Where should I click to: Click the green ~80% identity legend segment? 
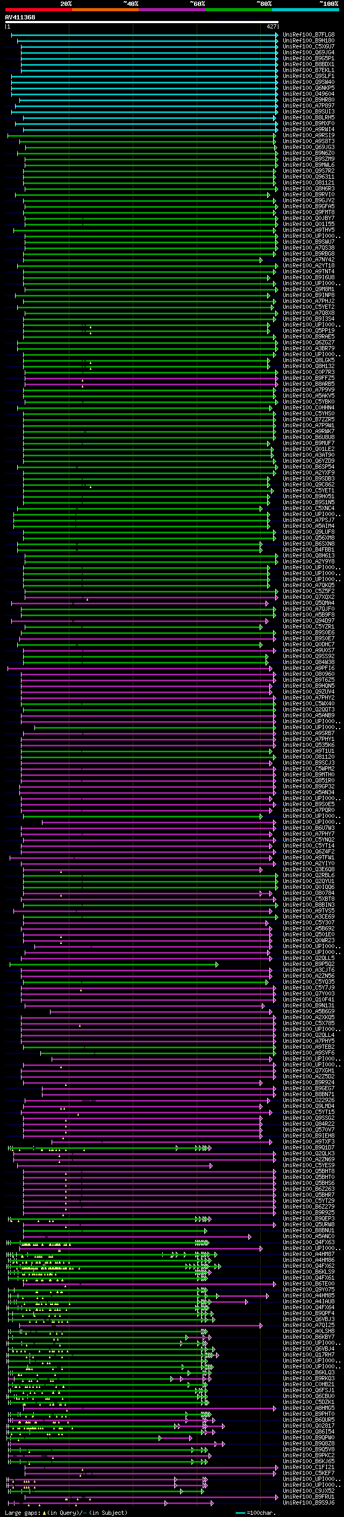(x=239, y=10)
